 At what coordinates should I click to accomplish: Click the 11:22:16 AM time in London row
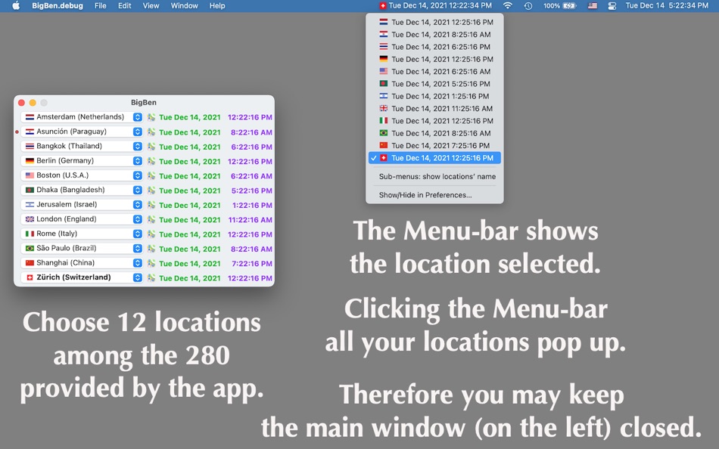point(250,220)
